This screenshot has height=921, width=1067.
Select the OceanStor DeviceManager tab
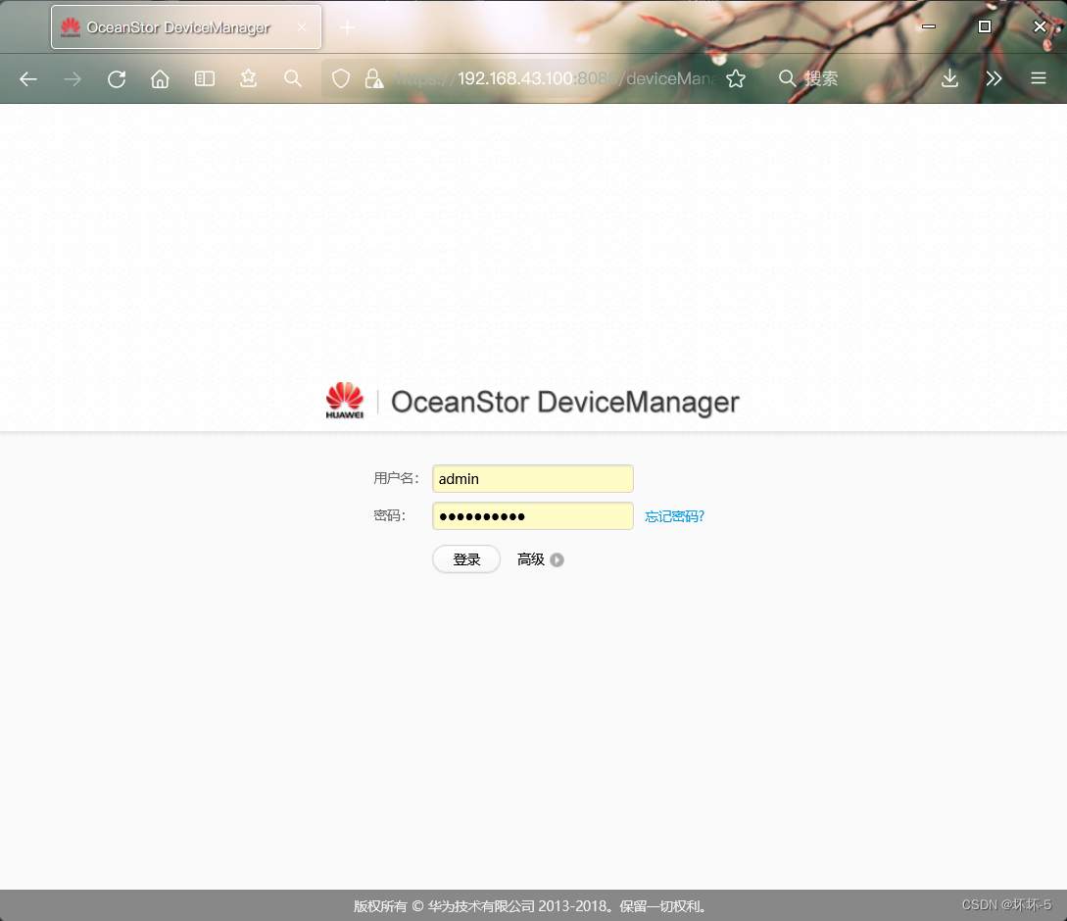point(186,27)
